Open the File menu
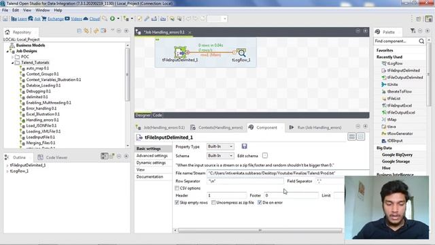Image resolution: width=435 pixels, height=245 pixels. tap(5, 10)
